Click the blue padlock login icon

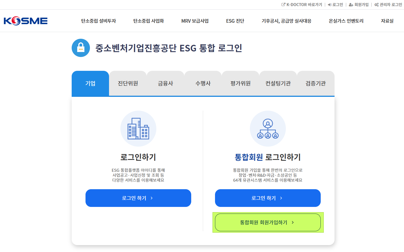tap(81, 48)
